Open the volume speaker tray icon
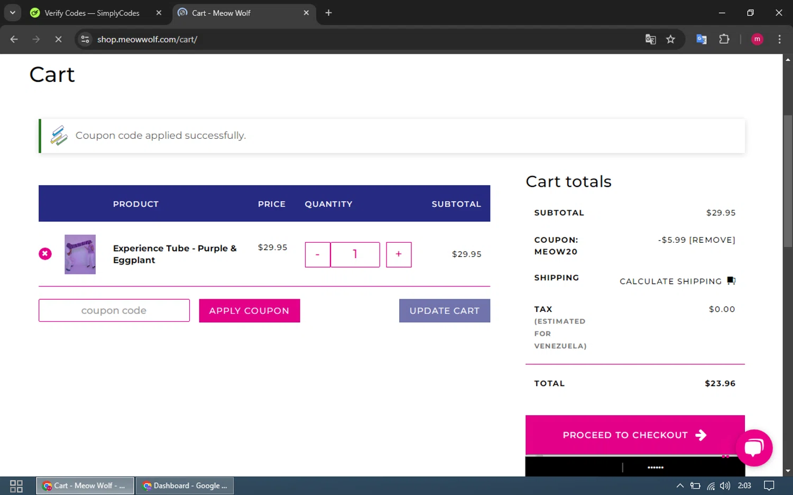 coord(725,486)
